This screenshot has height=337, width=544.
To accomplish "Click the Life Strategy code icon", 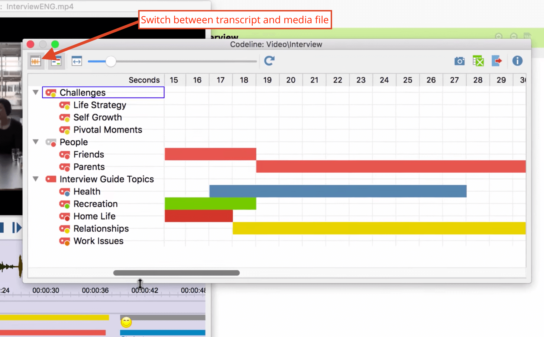I will 65,105.
